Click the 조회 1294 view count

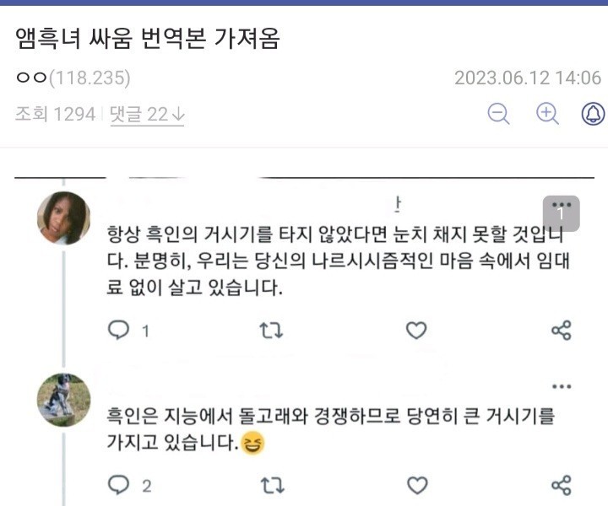(55, 115)
